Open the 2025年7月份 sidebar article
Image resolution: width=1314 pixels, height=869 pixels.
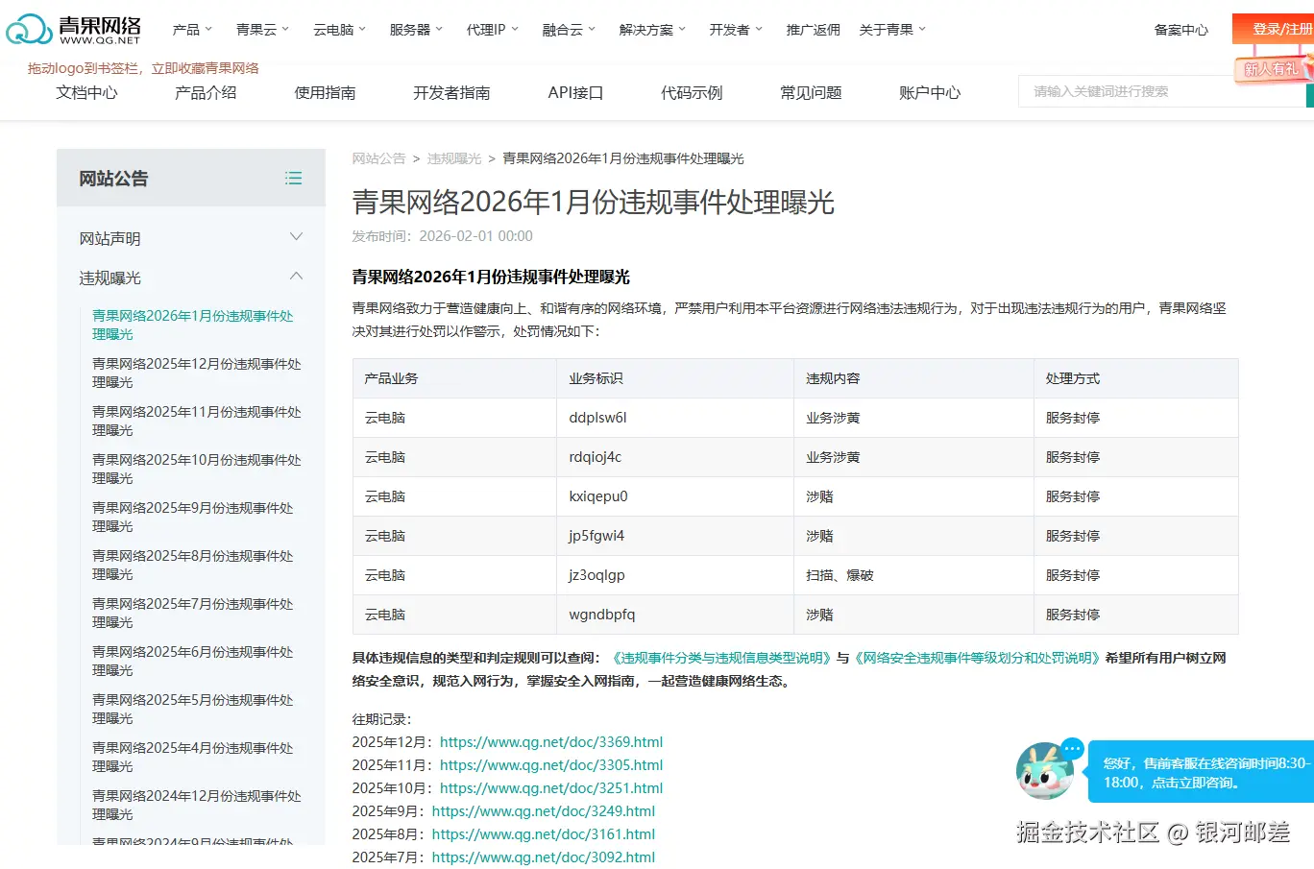[193, 613]
